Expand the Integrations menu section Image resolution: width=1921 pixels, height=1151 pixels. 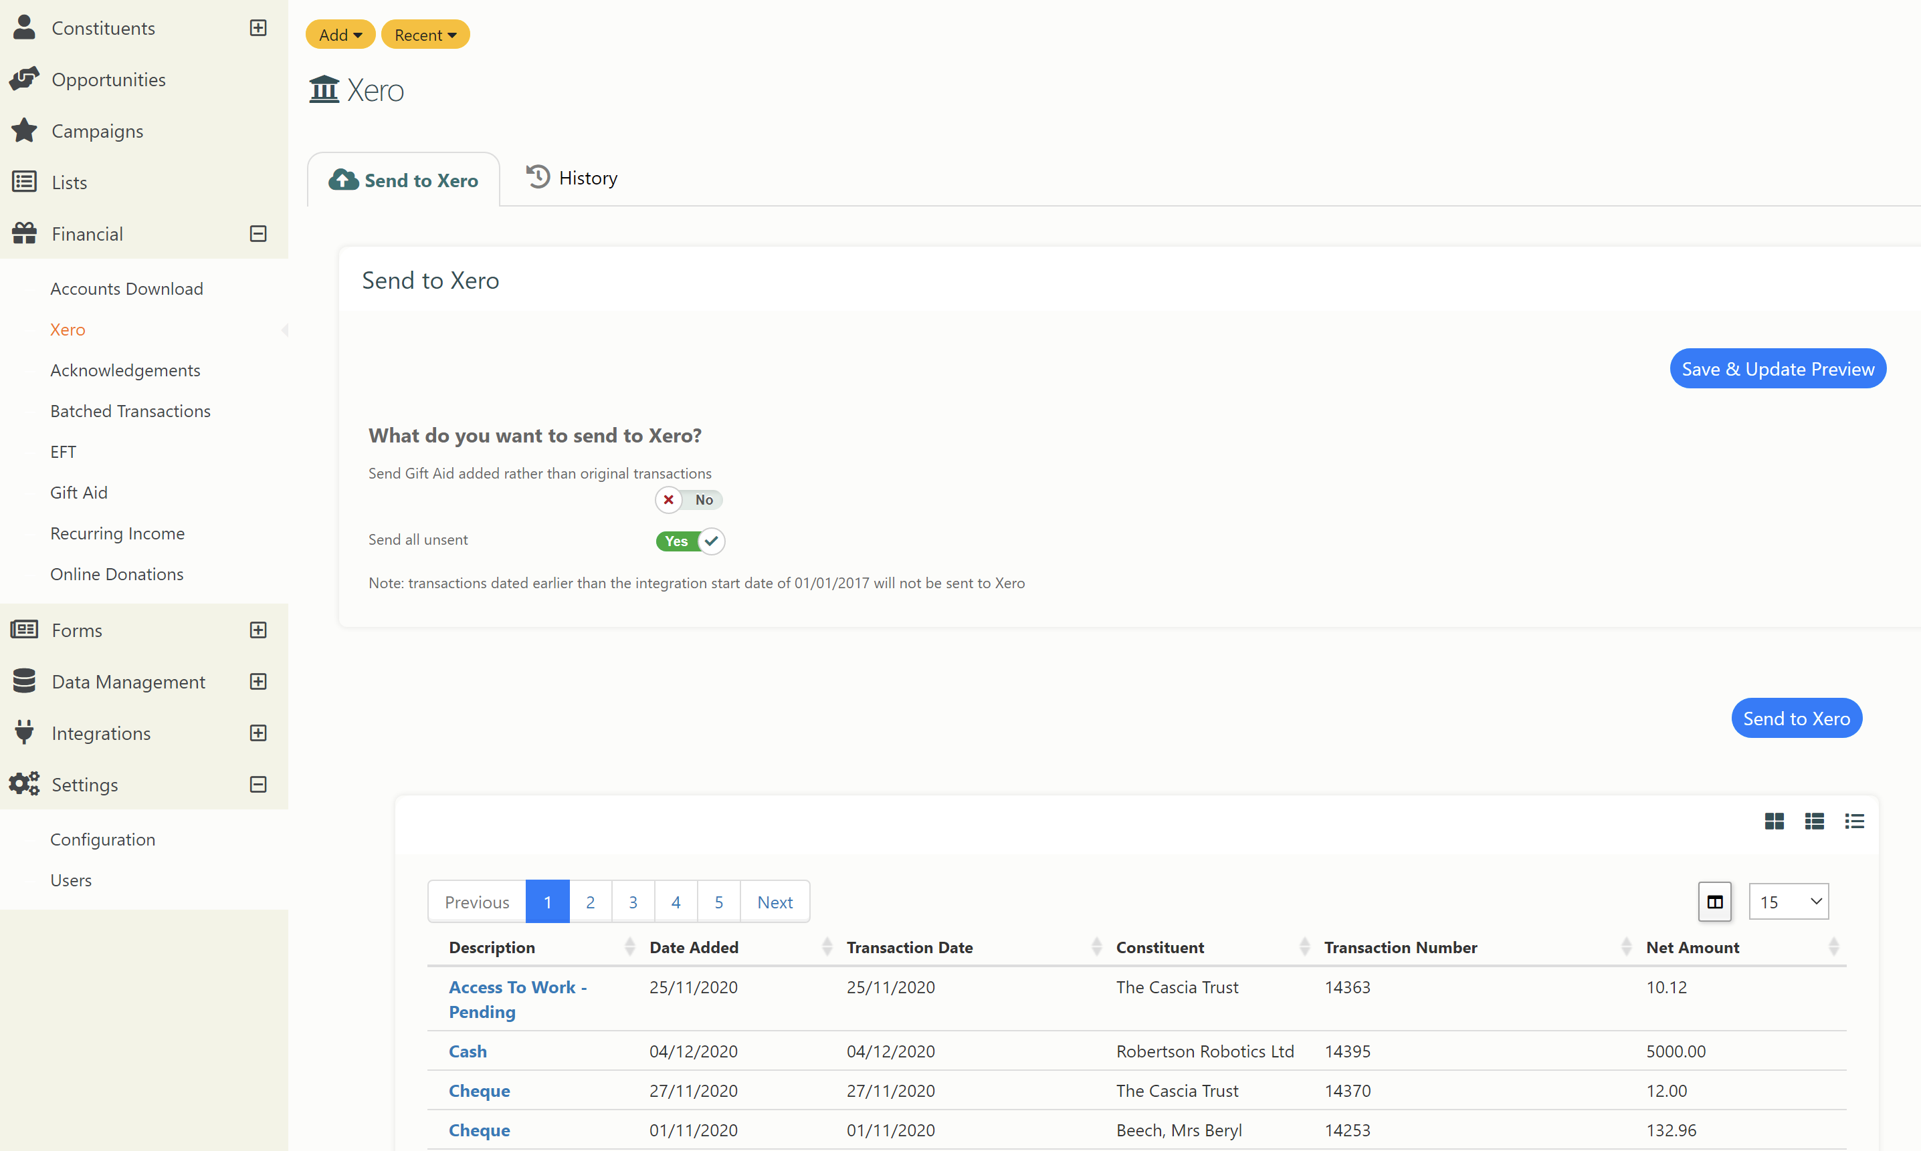[x=258, y=732]
